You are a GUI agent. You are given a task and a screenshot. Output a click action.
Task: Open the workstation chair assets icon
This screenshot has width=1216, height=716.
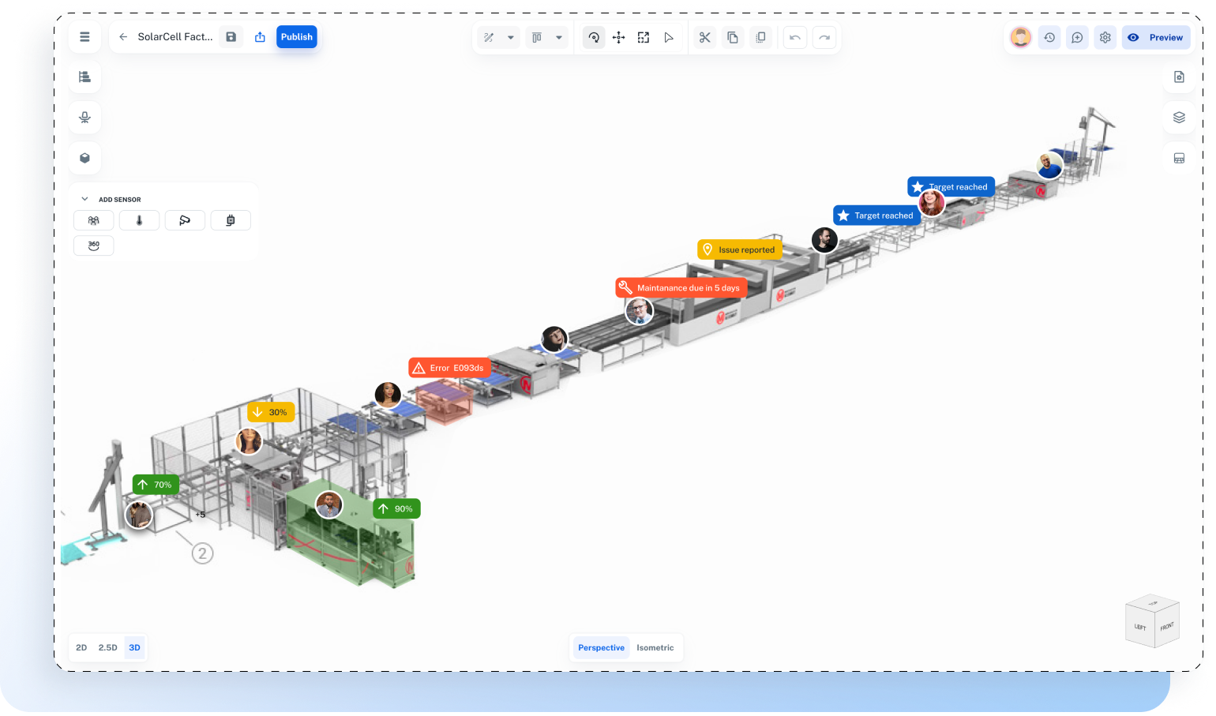84,118
